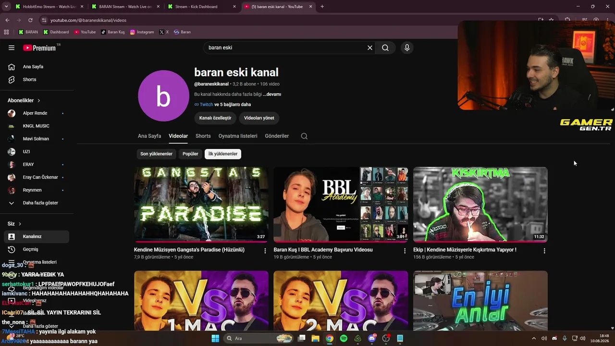Open KNGL MUSIC subscription channel

click(x=37, y=126)
